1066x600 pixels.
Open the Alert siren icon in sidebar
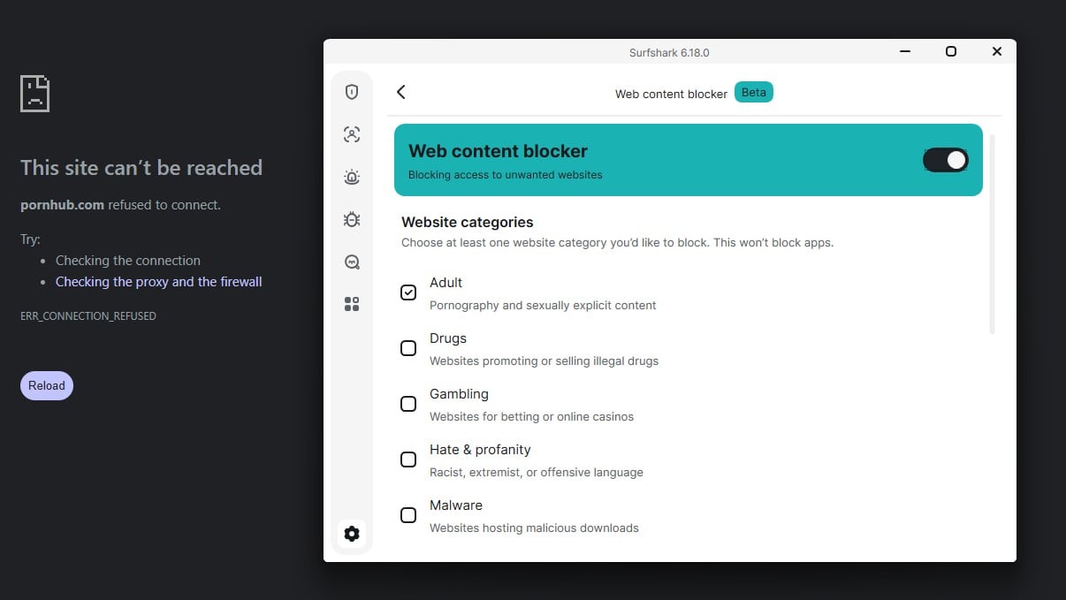[x=352, y=177]
